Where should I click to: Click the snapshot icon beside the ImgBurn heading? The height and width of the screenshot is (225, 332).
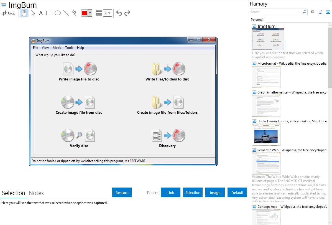coord(3,5)
